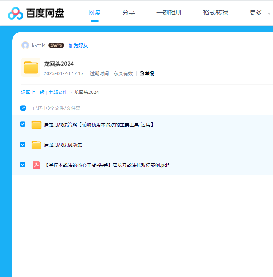Navigate to 全部文件 in breadcrumb

(x=58, y=92)
